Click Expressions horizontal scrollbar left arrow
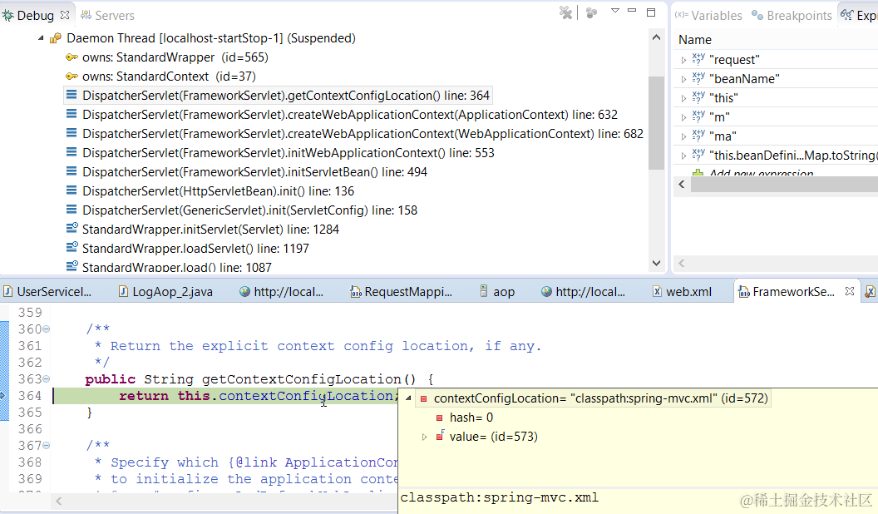878x514 pixels. pos(682,184)
